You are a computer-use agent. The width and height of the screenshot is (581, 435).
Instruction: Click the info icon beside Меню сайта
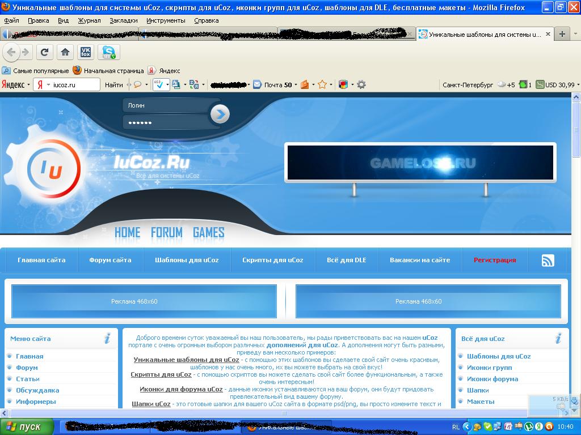[107, 338]
